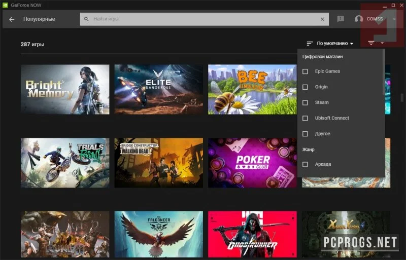
Task: Check the Origin store filter
Action: tap(306, 87)
